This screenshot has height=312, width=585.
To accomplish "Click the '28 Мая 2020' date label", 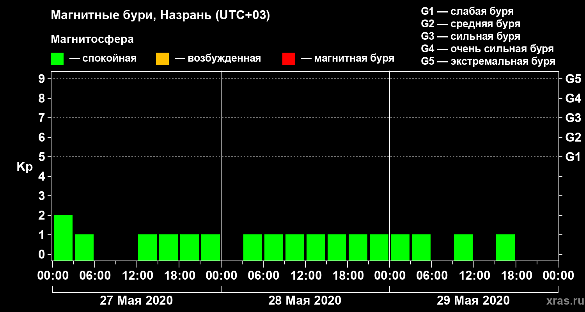I will coord(305,301).
